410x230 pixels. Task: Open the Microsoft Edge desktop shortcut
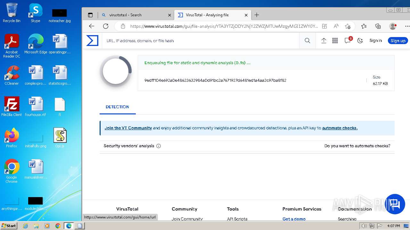pyautogui.click(x=36, y=44)
